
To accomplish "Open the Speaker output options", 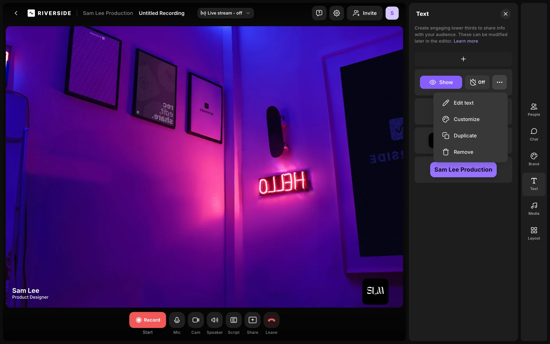I will tap(215, 320).
